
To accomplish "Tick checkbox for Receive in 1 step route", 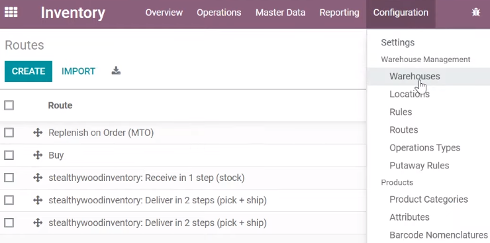I will (9, 178).
